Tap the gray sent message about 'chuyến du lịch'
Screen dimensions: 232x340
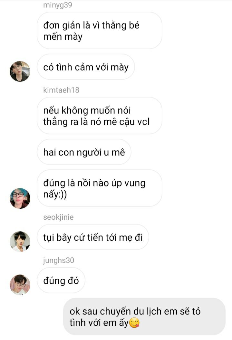point(144,317)
